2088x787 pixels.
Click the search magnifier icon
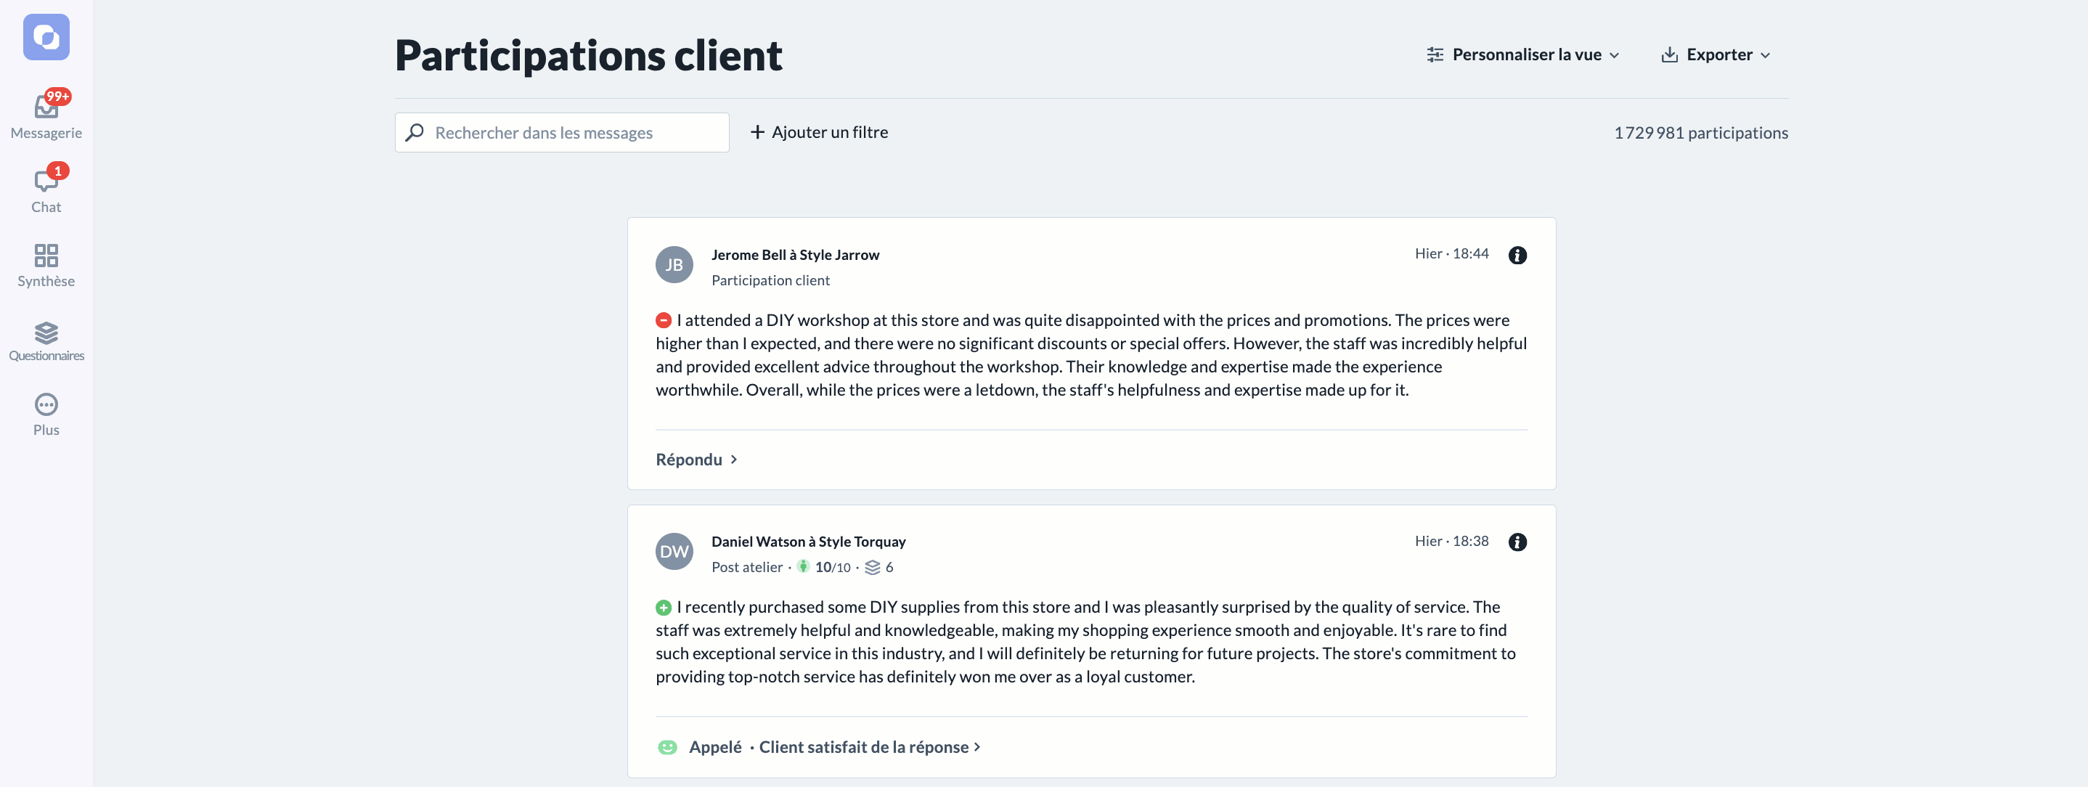[x=415, y=132]
